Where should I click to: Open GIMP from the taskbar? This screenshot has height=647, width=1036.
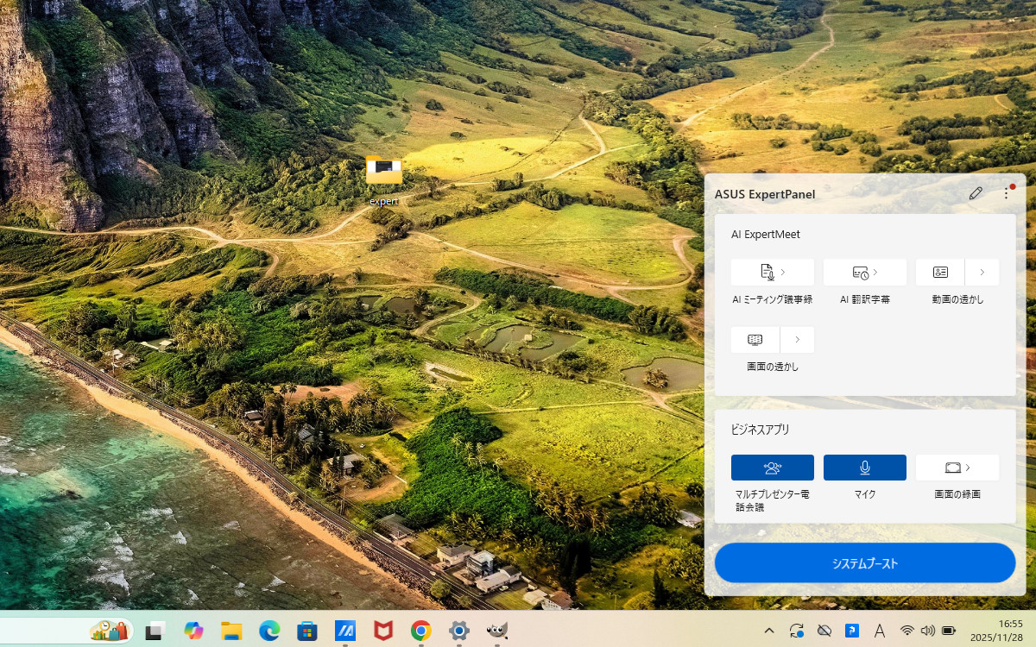coord(496,631)
